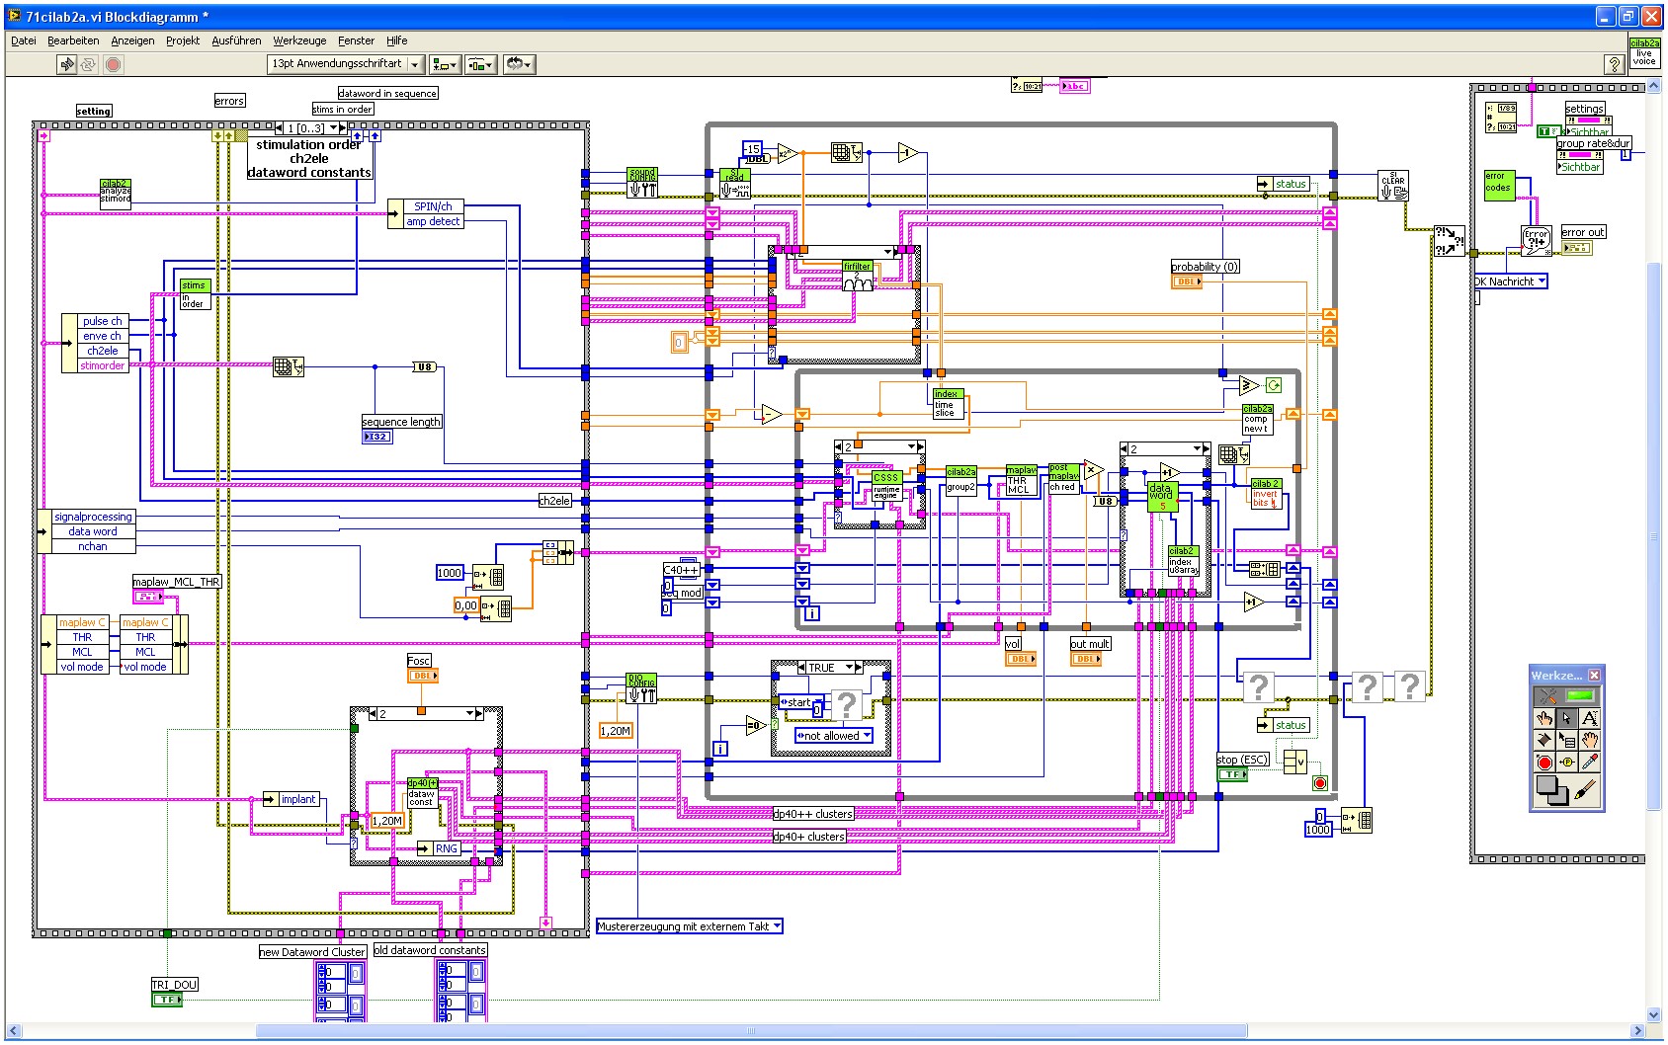This screenshot has width=1668, height=1045.
Task: Click the -15 numeric constant
Action: [x=752, y=149]
